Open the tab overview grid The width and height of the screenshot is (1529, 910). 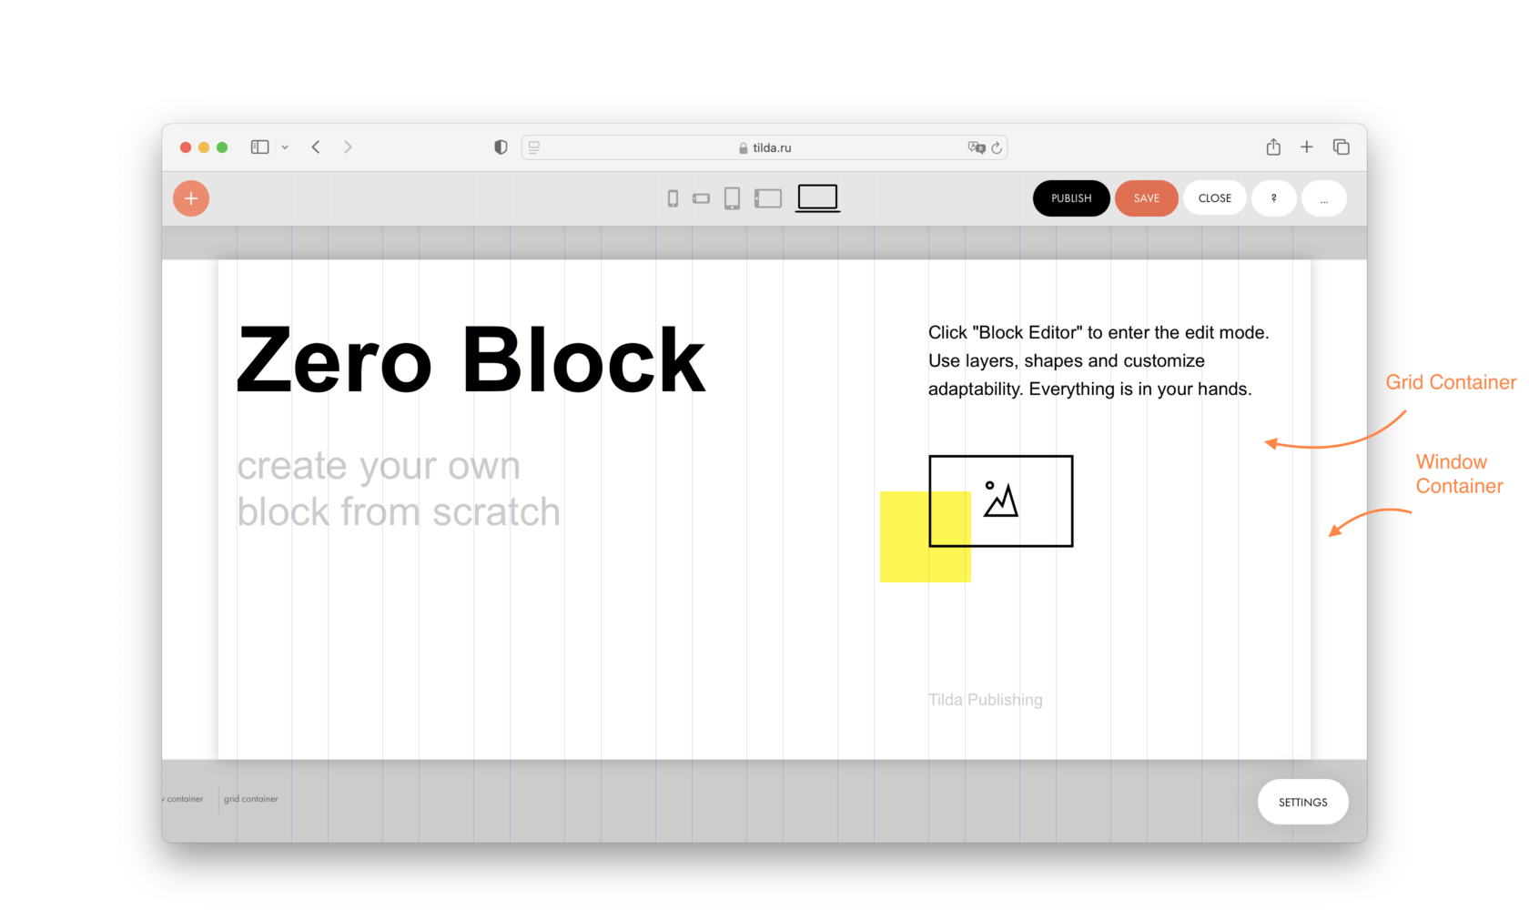point(1341,147)
